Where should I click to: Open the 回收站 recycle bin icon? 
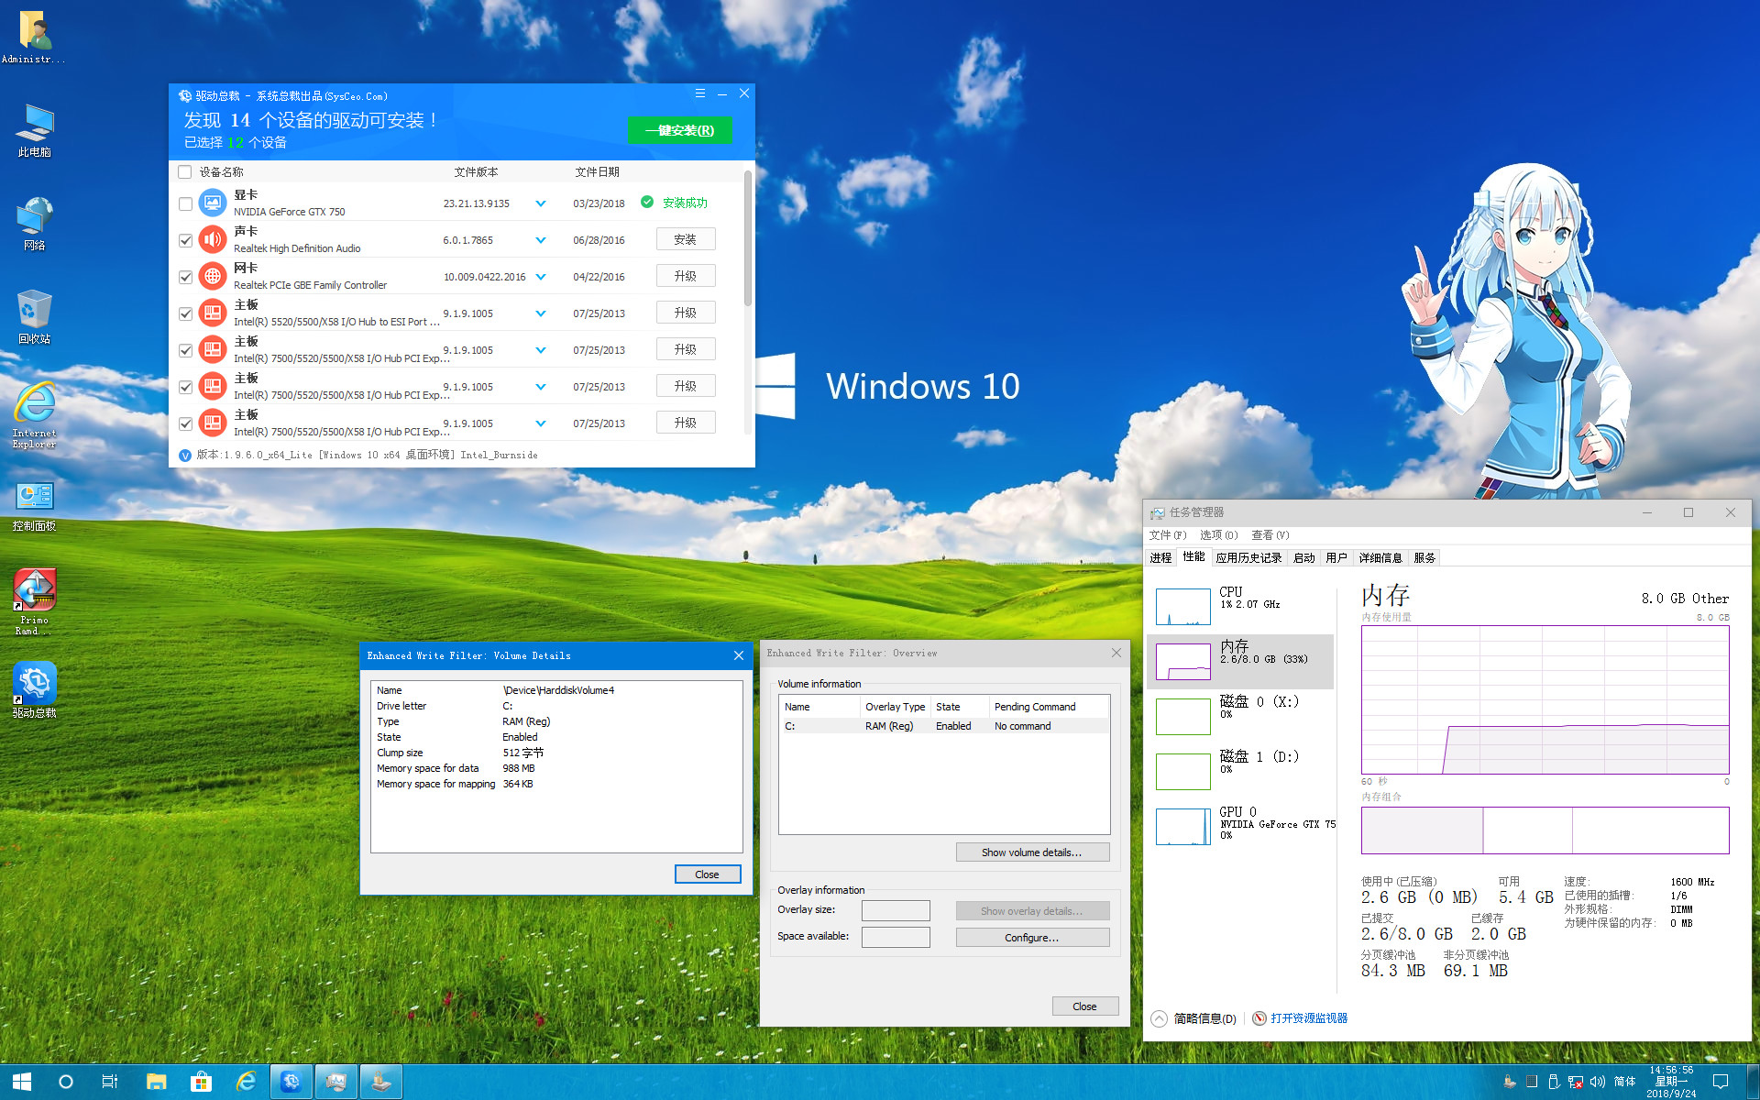tap(34, 317)
